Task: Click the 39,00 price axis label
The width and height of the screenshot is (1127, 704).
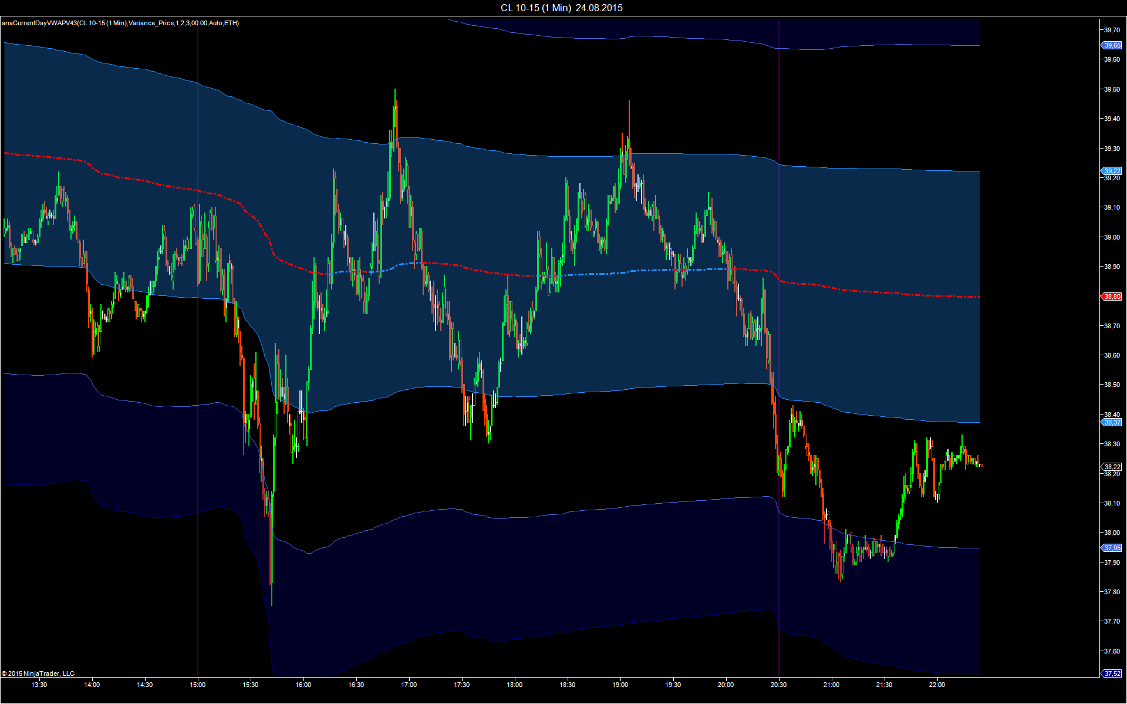Action: [x=1112, y=237]
